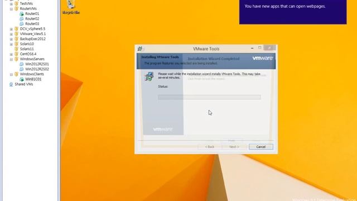
Task: Click the VMware Tools title bar text
Action: pyautogui.click(x=206, y=49)
